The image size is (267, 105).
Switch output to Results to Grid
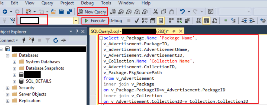click(x=206, y=21)
